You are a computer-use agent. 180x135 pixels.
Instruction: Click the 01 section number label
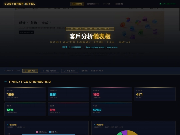pos(6,82)
